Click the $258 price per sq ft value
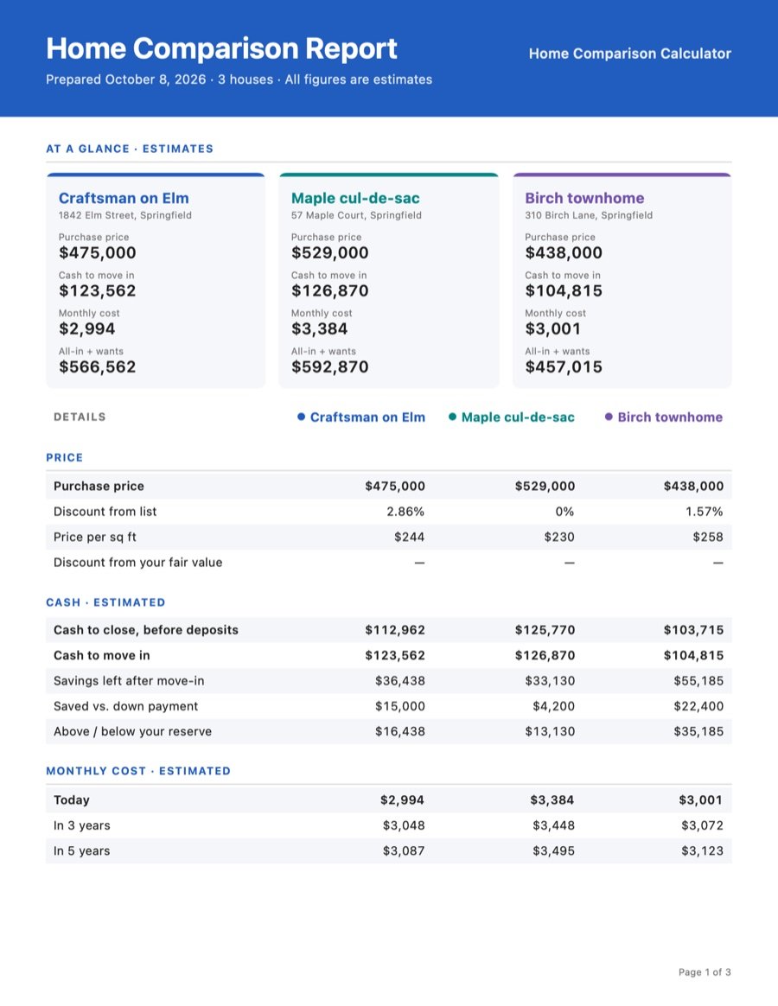The image size is (778, 1006). (x=708, y=538)
